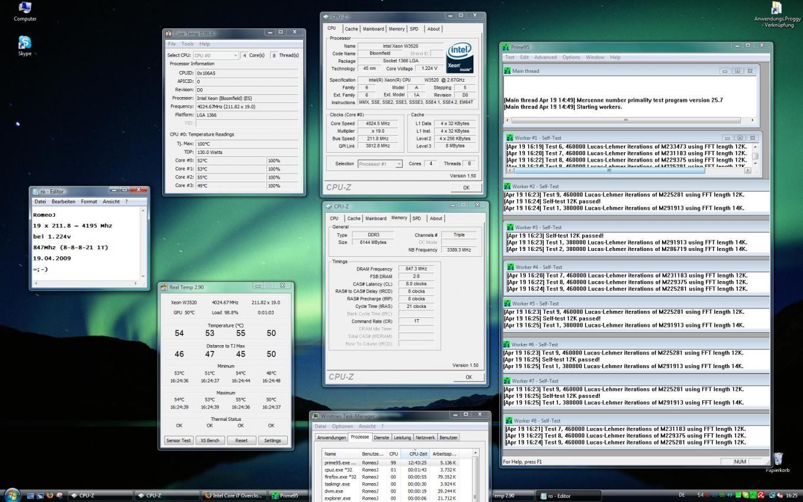Screen dimensions: 803x502
Task: Click the Core Temp title bar icon
Action: [169, 34]
